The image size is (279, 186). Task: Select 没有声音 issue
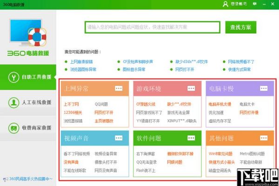click(71, 162)
